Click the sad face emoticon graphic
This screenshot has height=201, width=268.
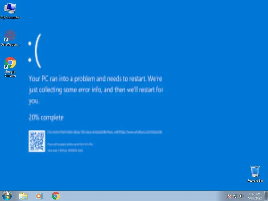(35, 51)
